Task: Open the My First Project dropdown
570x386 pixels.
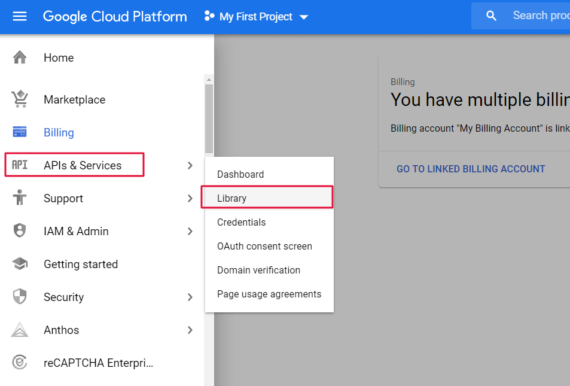Action: 256,17
